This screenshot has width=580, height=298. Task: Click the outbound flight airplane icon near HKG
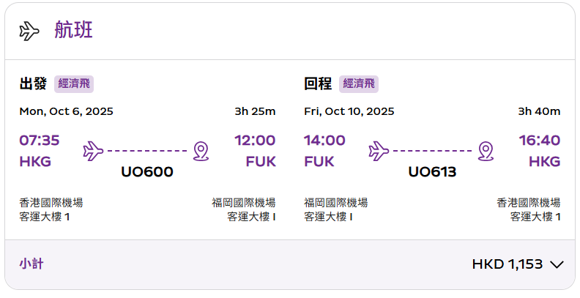93,151
